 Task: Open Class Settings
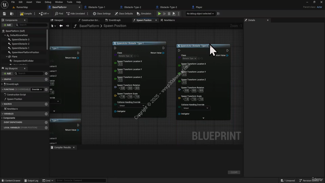[102, 13]
